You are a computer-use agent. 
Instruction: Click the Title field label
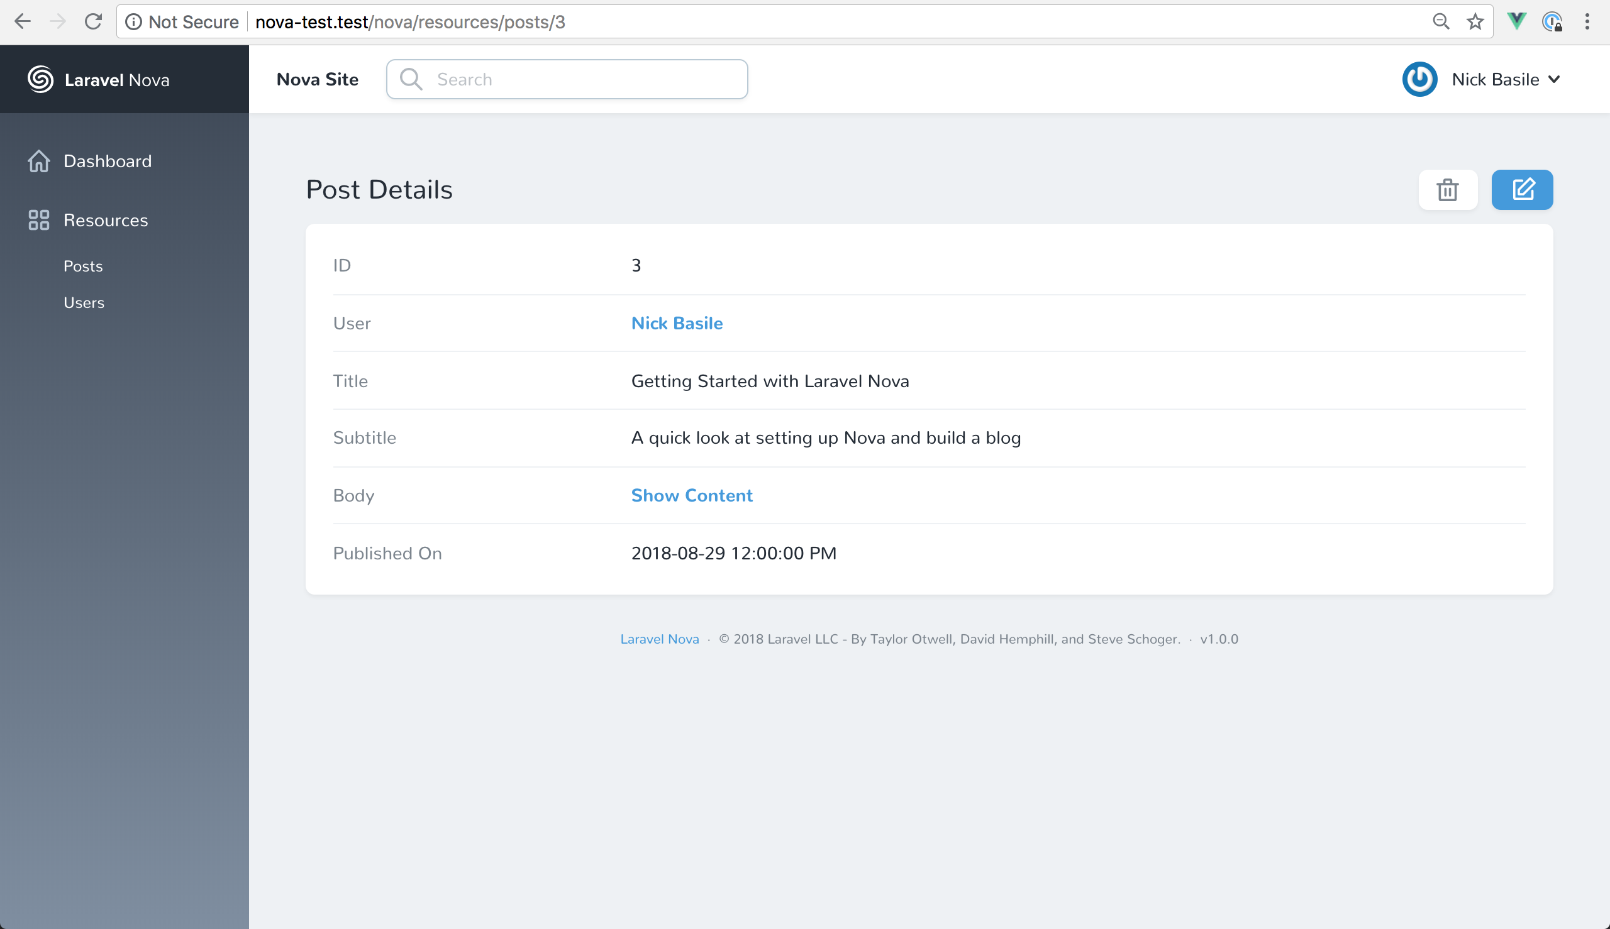coord(350,381)
